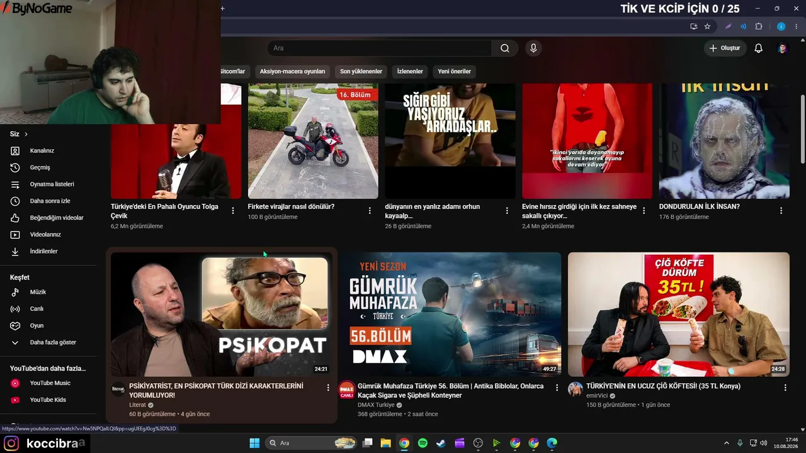Open the Literat channel link
Viewport: 806px width, 453px height.
(x=137, y=405)
